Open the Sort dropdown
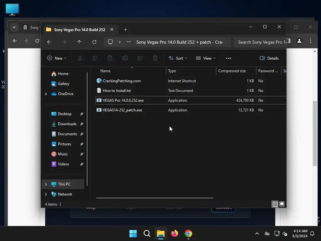This screenshot has height=241, width=321. 177,58
